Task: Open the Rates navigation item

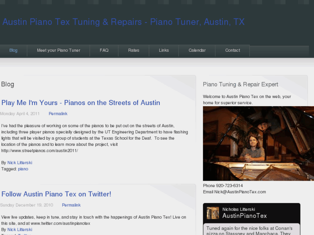Action: point(133,50)
